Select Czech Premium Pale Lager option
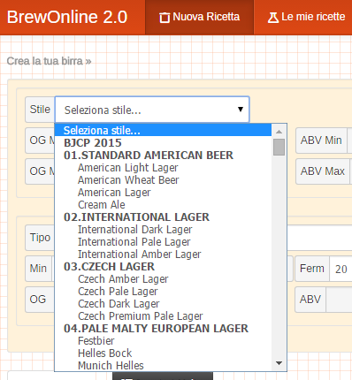 [x=141, y=316]
